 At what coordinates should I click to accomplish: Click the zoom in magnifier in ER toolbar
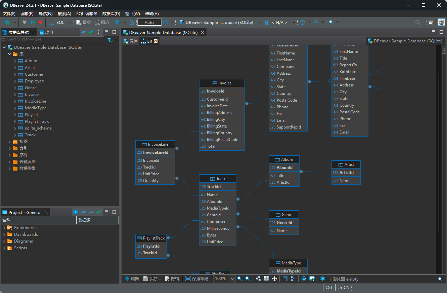coord(239,279)
